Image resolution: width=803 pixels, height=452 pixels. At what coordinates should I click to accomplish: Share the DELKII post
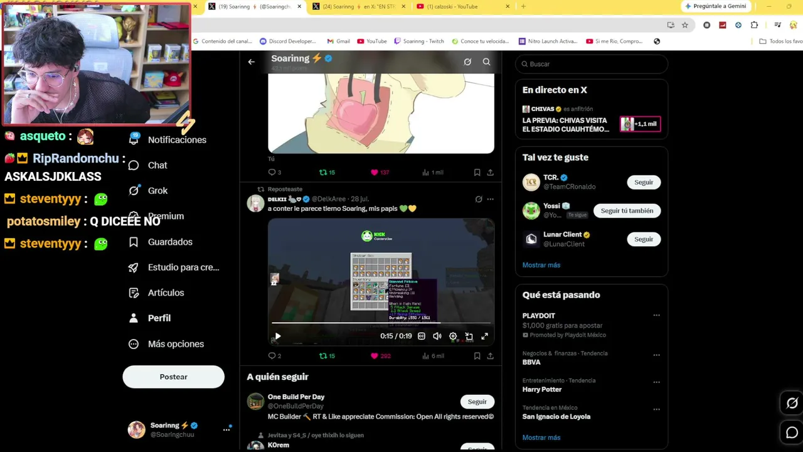coord(490,356)
